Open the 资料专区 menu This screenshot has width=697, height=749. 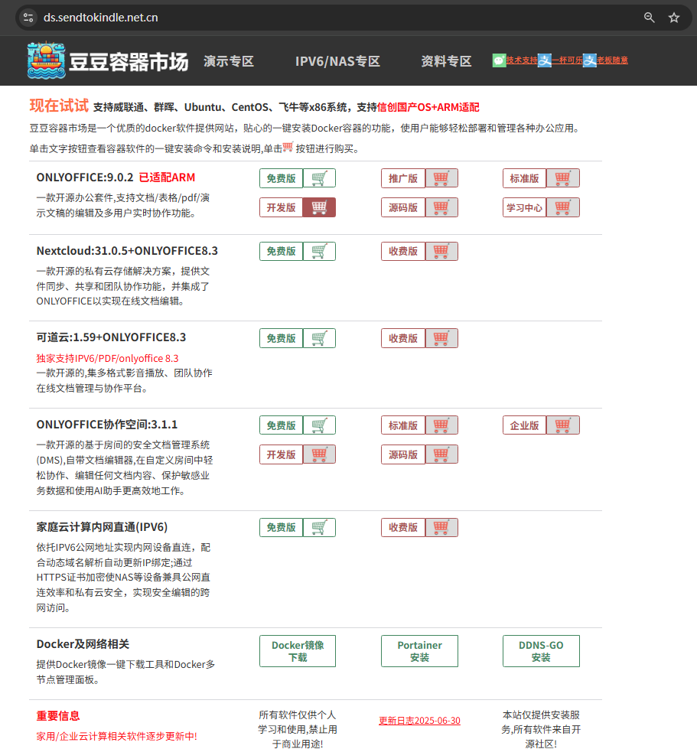coord(446,61)
